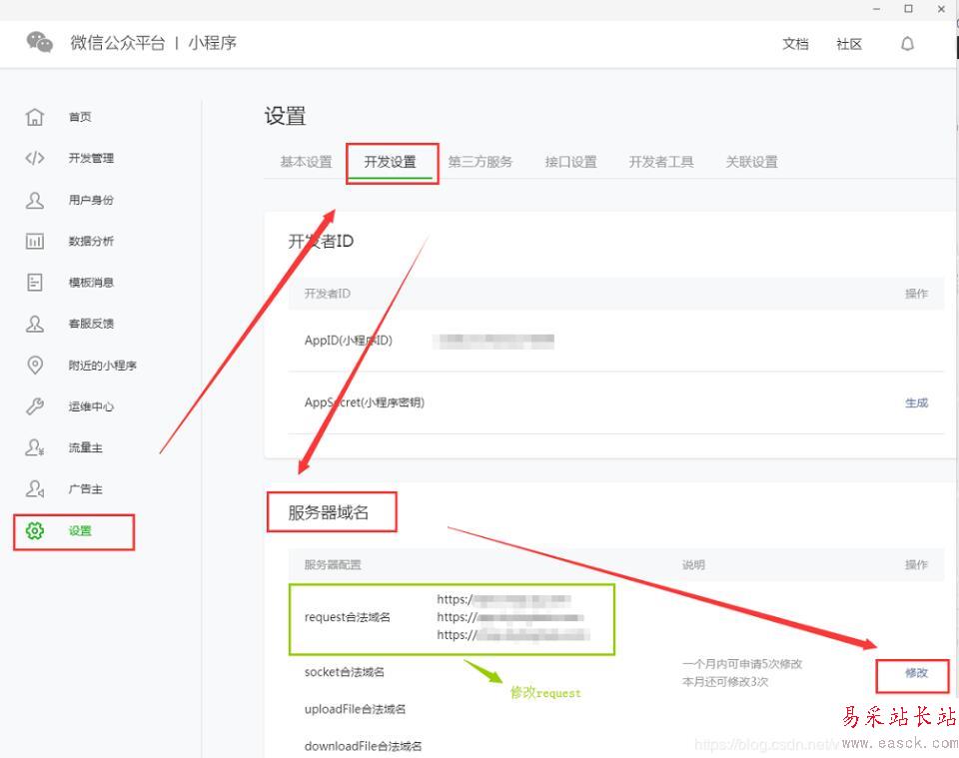Click the socket合法域名 label

coord(345,672)
